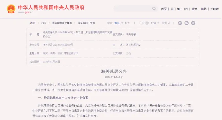This screenshot has height=120, width=222.
Task: Go to 政策 in the breadcrumb
Action: (x=44, y=23)
